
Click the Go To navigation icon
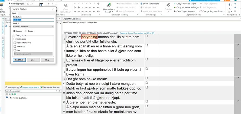pyautogui.click(x=230, y=5)
